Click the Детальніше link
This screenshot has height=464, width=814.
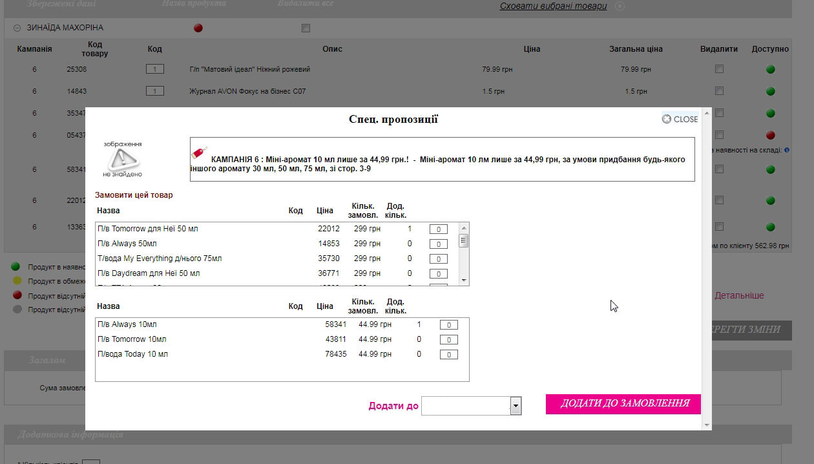(739, 295)
